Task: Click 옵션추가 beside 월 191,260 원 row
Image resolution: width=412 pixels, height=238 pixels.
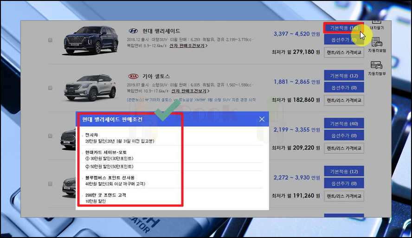Action: 344,183
